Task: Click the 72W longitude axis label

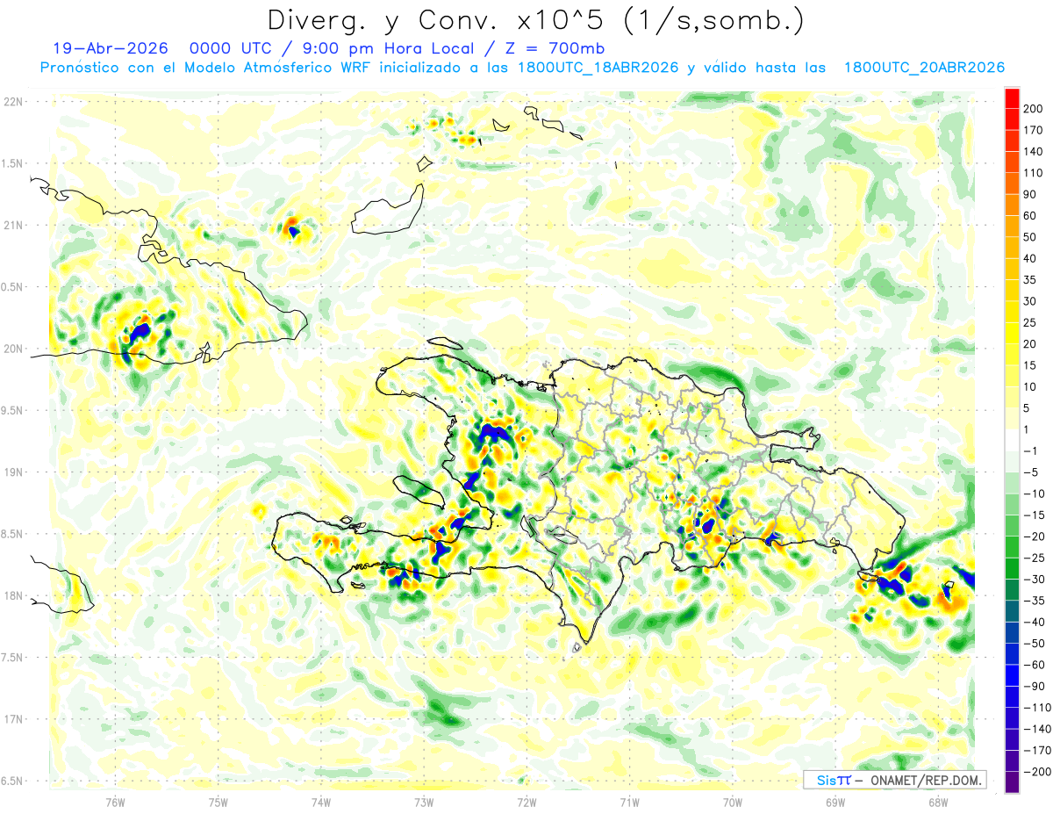Action: 526,803
